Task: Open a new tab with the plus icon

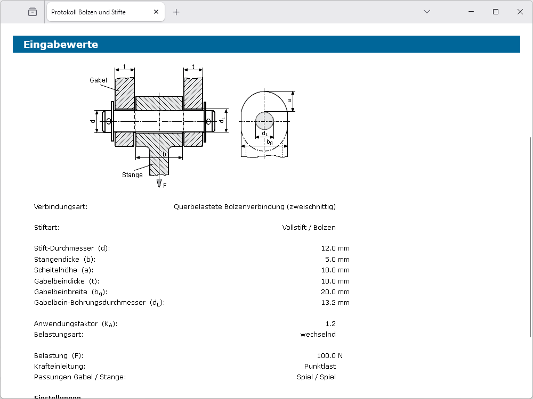Action: click(x=176, y=12)
